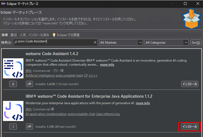The image size is (203, 137).
Task: Clear the search field with the X icon
Action: [95, 42]
